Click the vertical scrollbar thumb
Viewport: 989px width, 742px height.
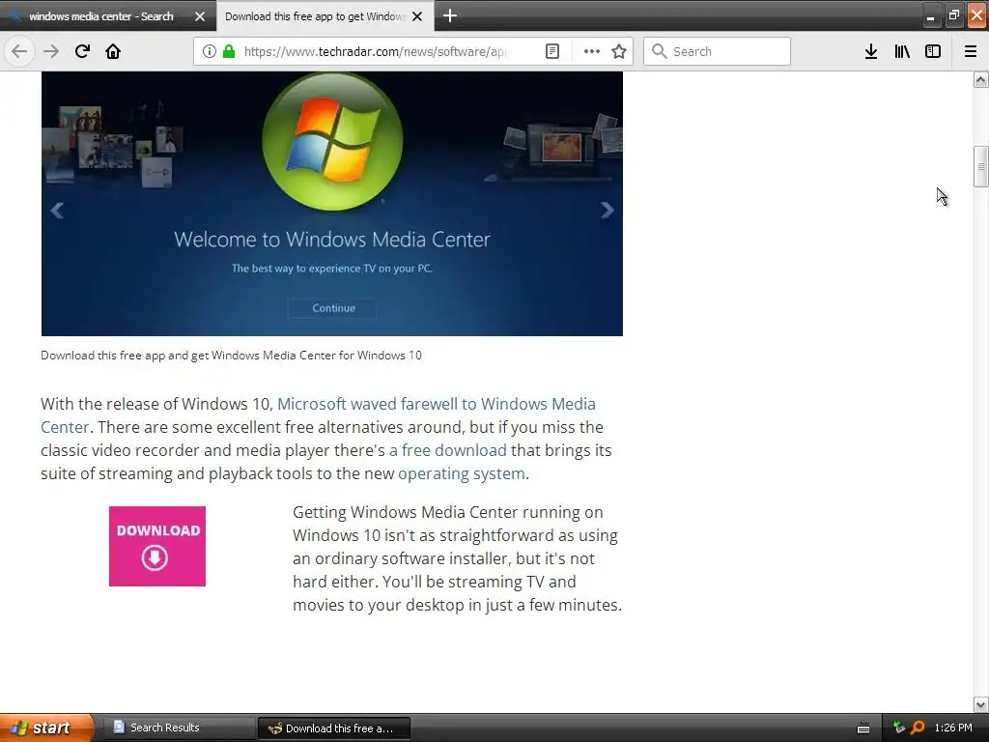click(x=980, y=166)
